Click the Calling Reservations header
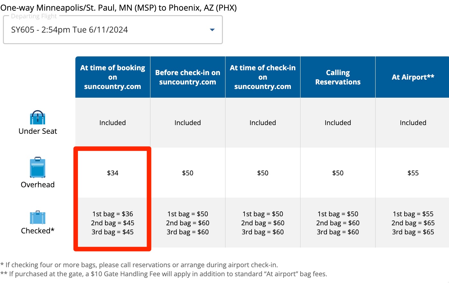 pos(338,77)
